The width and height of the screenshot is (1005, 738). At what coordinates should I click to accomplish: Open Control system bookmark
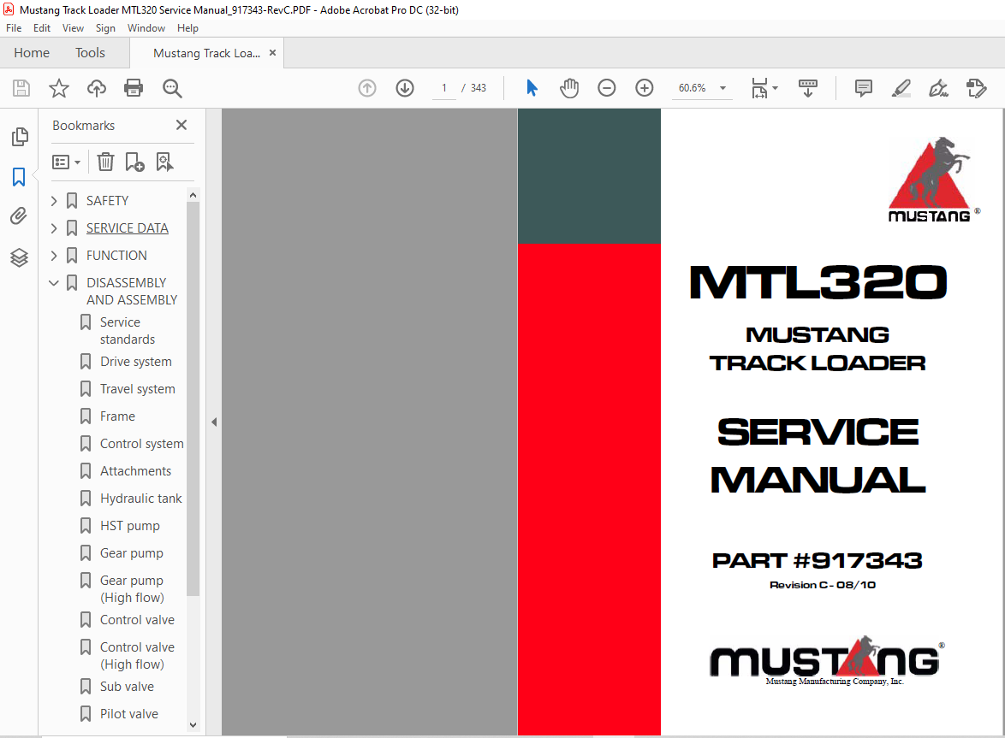[141, 444]
